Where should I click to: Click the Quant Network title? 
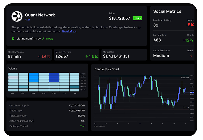pyautogui.click(x=40, y=15)
